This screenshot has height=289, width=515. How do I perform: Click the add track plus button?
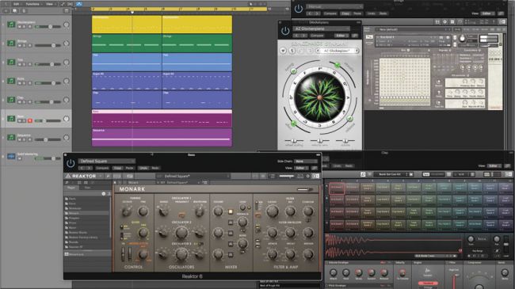click(x=6, y=11)
